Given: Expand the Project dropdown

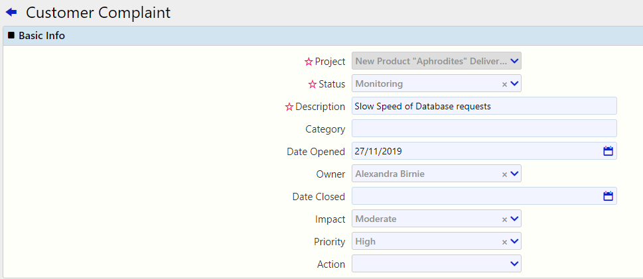Looking at the screenshot, I should [515, 62].
